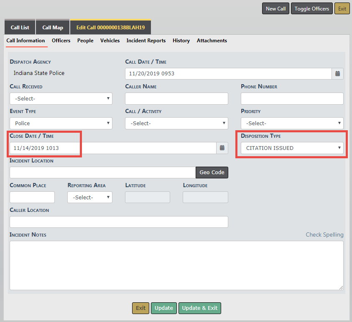Click the Geo Code button

212,173
